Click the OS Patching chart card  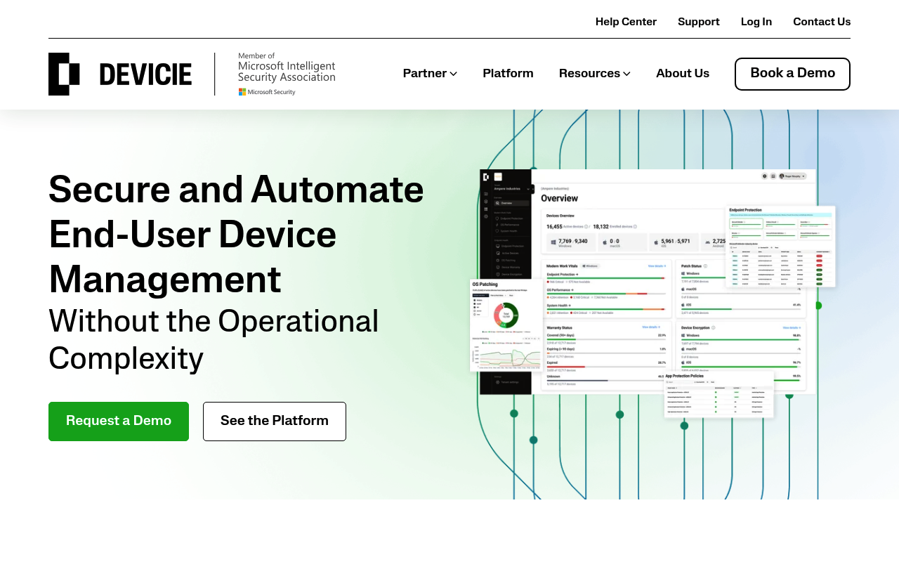pyautogui.click(x=506, y=325)
